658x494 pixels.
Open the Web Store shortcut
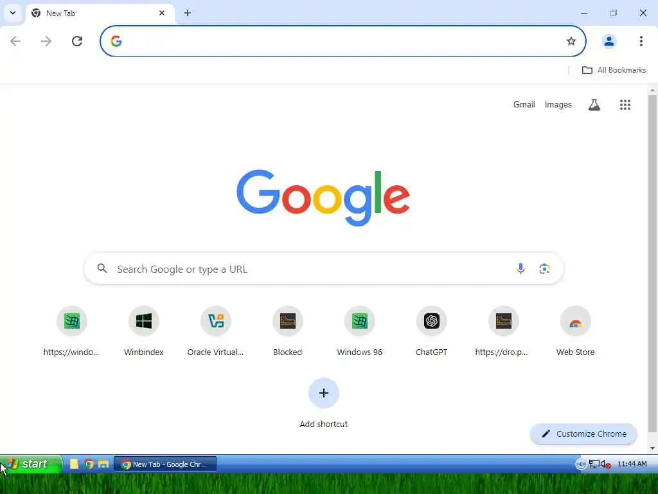[576, 331]
